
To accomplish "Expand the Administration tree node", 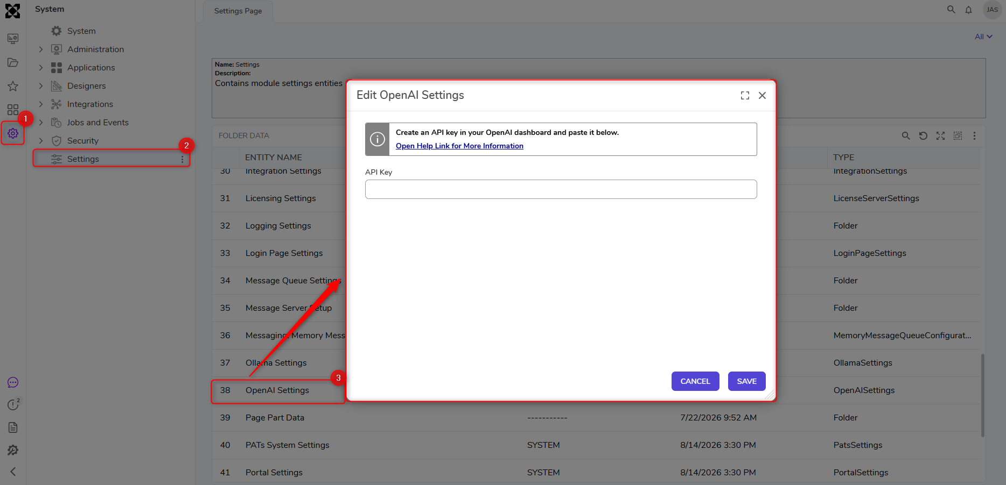I will tap(41, 49).
